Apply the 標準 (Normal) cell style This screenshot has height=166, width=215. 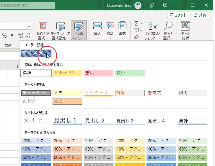(x=36, y=73)
